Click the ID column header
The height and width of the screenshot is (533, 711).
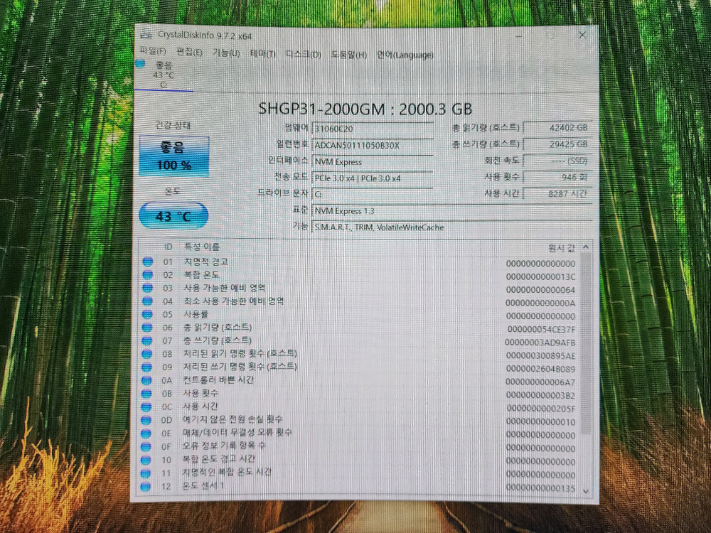[x=169, y=247]
